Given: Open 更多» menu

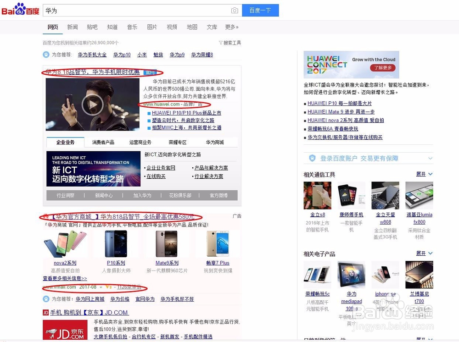Looking at the screenshot, I should pyautogui.click(x=232, y=27).
